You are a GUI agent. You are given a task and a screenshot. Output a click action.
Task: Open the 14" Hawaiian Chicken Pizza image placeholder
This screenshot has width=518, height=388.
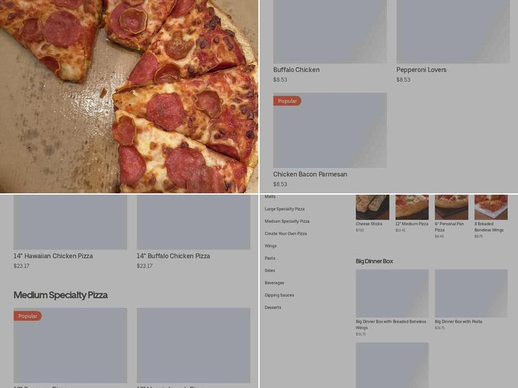tap(70, 222)
